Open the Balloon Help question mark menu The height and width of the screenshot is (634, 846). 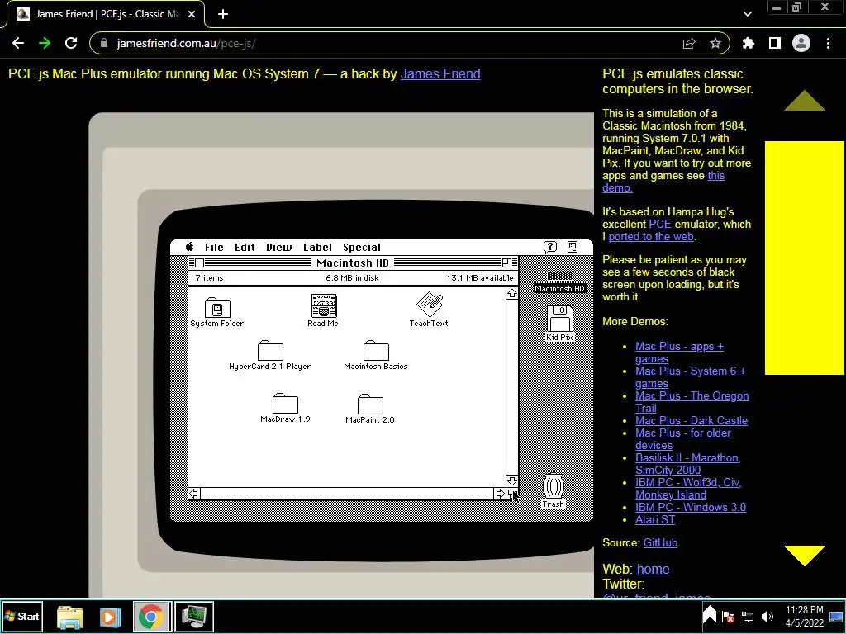(x=549, y=247)
